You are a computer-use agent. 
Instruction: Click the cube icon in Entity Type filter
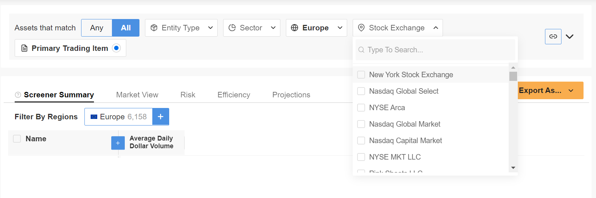pyautogui.click(x=154, y=28)
